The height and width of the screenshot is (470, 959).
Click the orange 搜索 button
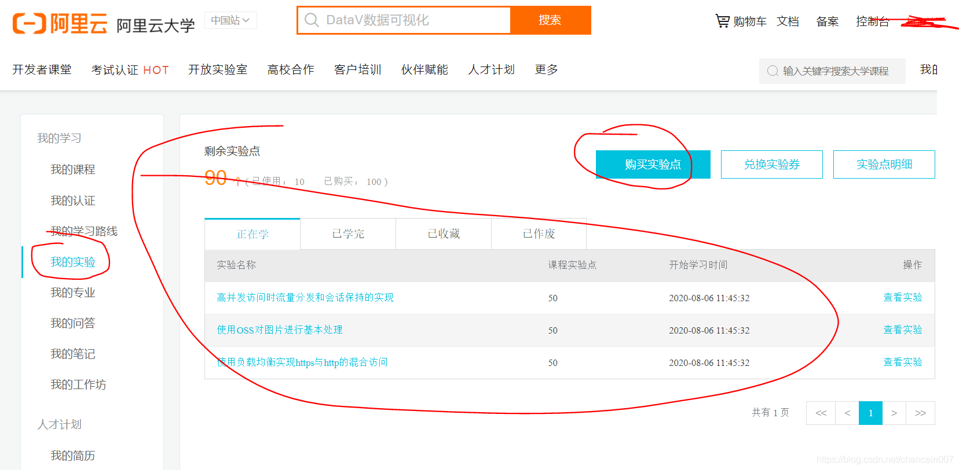550,20
